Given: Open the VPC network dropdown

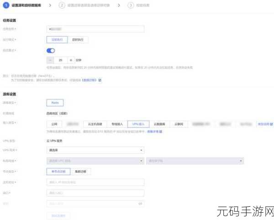Looking at the screenshot, I should click(95, 161).
